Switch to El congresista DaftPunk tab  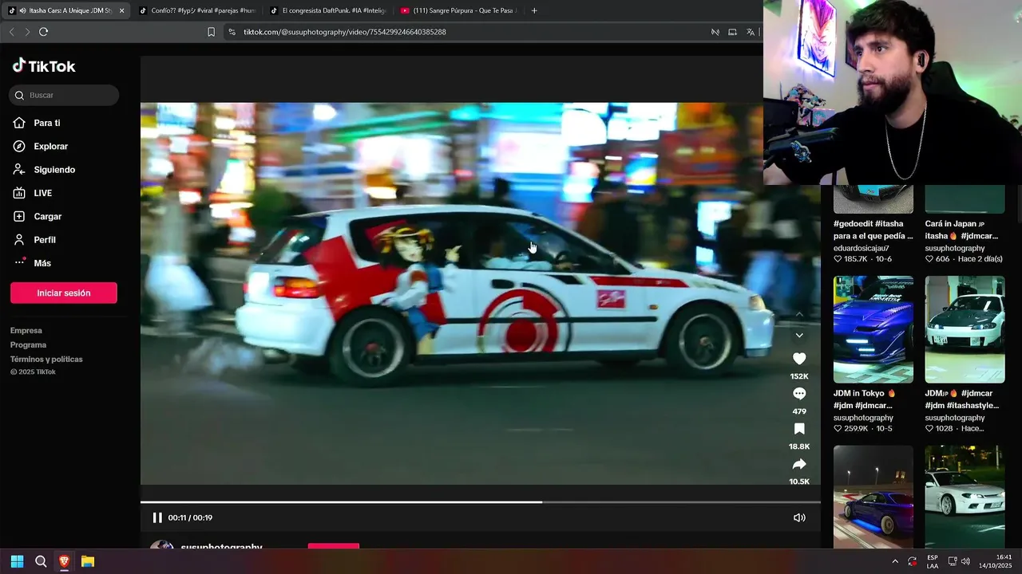[x=328, y=10]
